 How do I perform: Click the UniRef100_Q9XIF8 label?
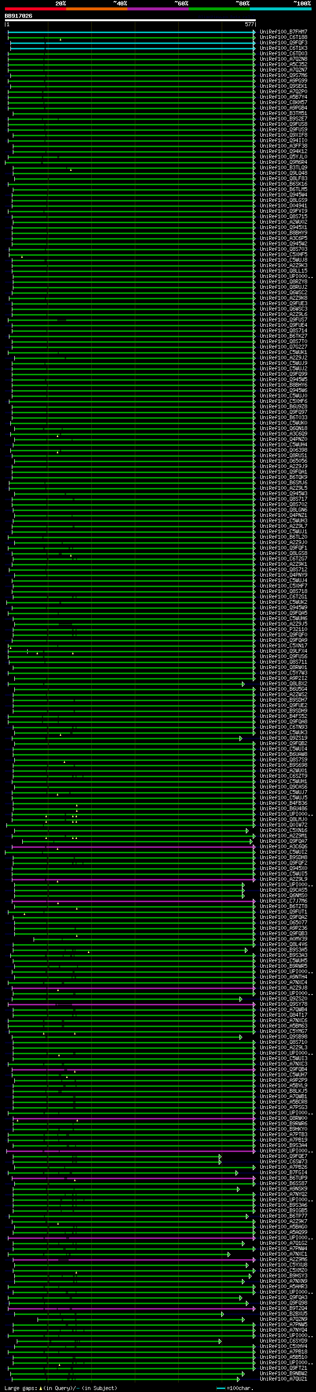click(x=283, y=135)
